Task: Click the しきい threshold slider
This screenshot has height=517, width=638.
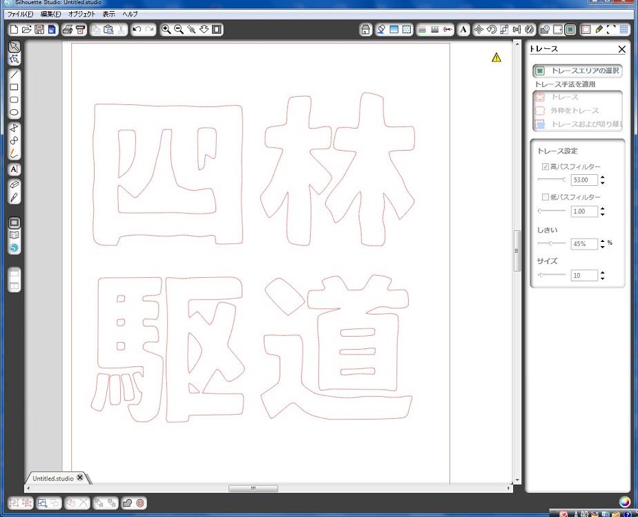Action: [x=552, y=243]
